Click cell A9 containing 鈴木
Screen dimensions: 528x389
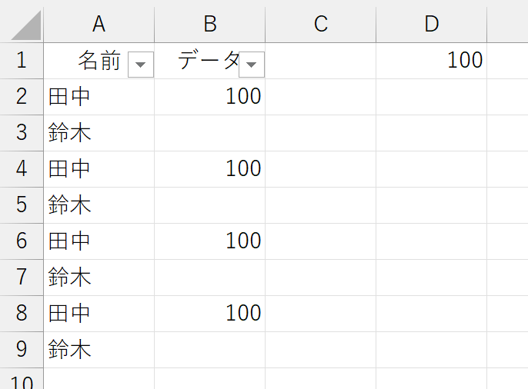pos(99,350)
